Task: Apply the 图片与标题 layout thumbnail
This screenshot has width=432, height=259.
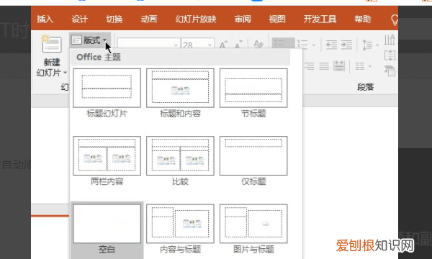Action: click(x=253, y=224)
